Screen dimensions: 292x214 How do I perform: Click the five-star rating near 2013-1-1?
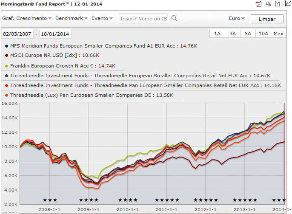245,200
